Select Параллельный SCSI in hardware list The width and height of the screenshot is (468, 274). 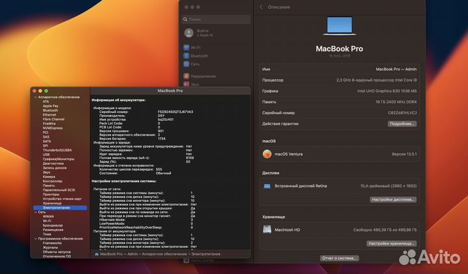pos(58,190)
